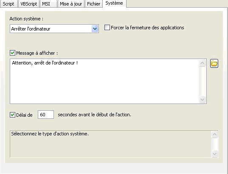Click message box scroll up arrow
Image resolution: width=228 pixels, height=174 pixels.
point(203,63)
